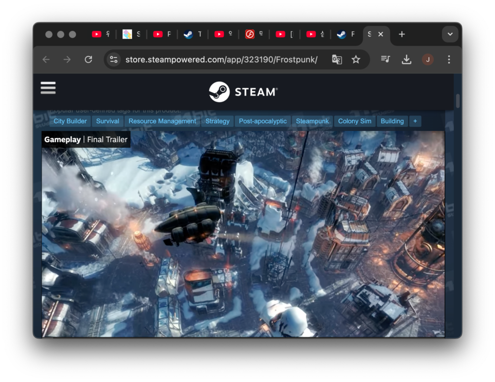Click the profile avatar J
Image resolution: width=495 pixels, height=382 pixels.
(x=428, y=59)
